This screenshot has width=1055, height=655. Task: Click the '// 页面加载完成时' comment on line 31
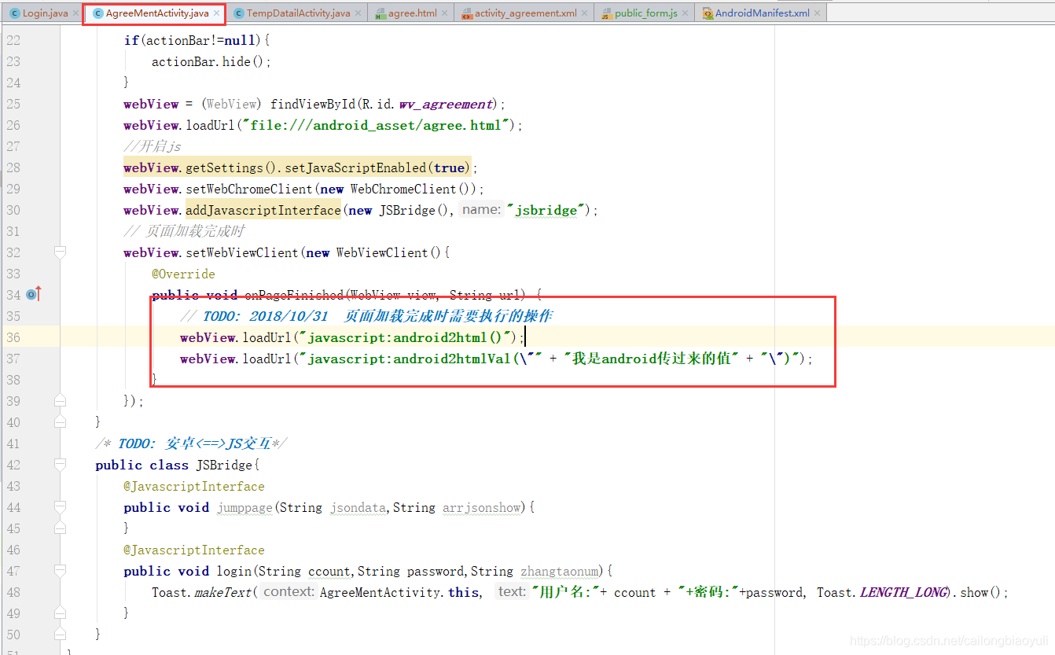click(x=184, y=231)
